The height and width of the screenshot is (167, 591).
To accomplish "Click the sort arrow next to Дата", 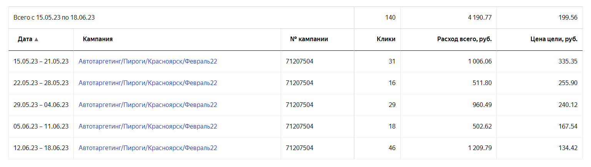I will click(37, 39).
